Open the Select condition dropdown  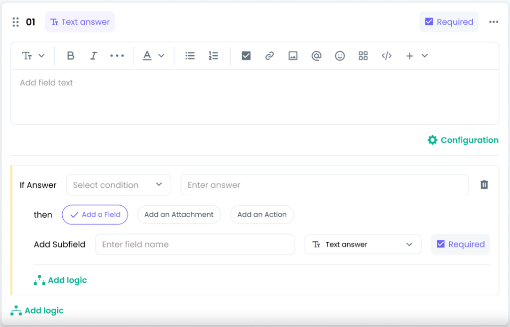[x=118, y=185]
